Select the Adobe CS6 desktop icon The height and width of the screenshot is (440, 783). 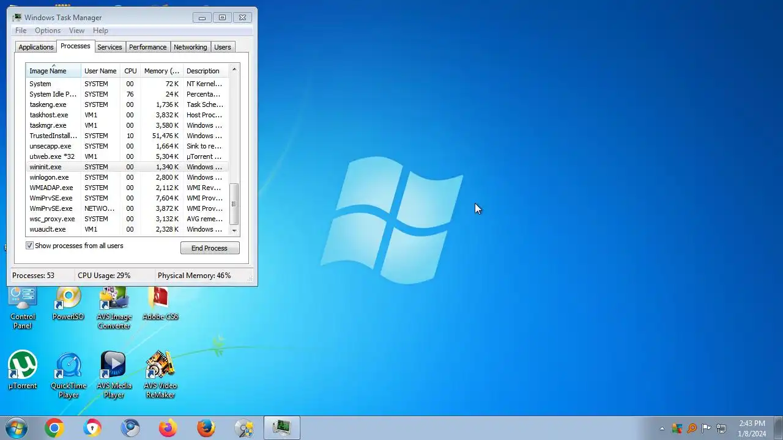pyautogui.click(x=160, y=304)
